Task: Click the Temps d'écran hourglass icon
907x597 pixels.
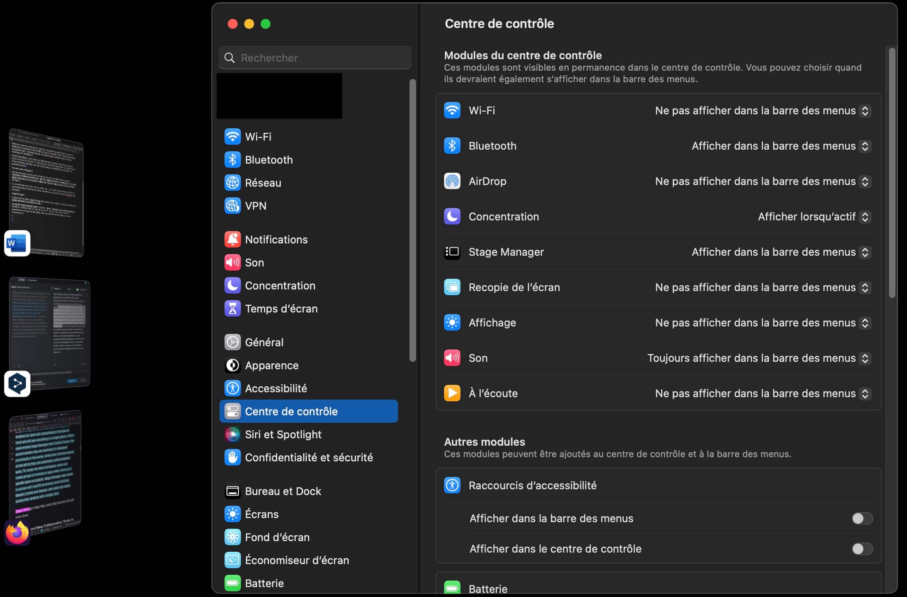Action: tap(232, 308)
